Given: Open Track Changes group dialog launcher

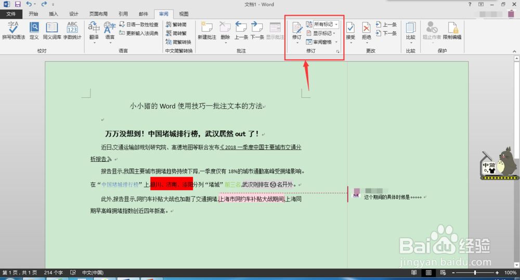Looking at the screenshot, I should (338, 51).
